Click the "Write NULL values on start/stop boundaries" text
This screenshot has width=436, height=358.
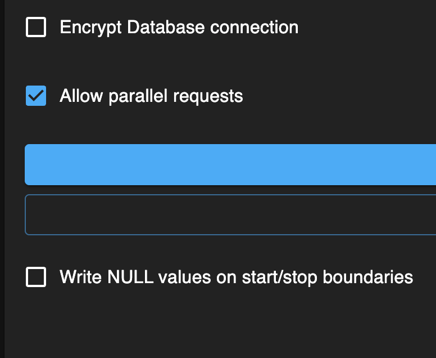236,277
